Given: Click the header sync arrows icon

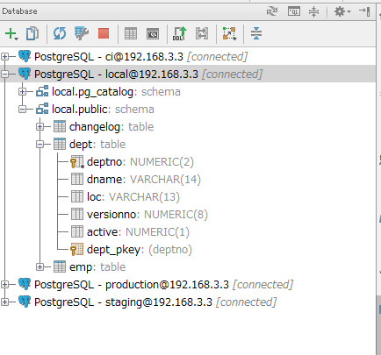Looking at the screenshot, I should pos(272,11).
